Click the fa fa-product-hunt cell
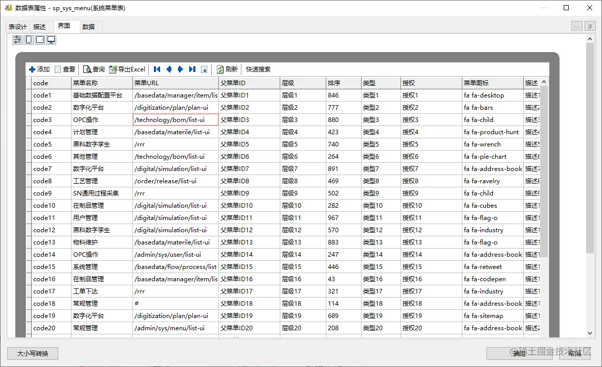The height and width of the screenshot is (367, 602). (493, 132)
